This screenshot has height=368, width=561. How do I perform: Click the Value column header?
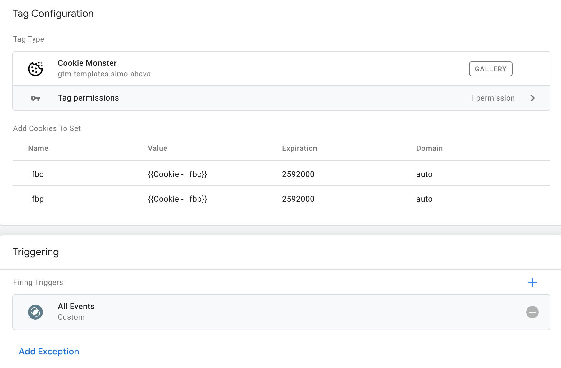coord(157,148)
